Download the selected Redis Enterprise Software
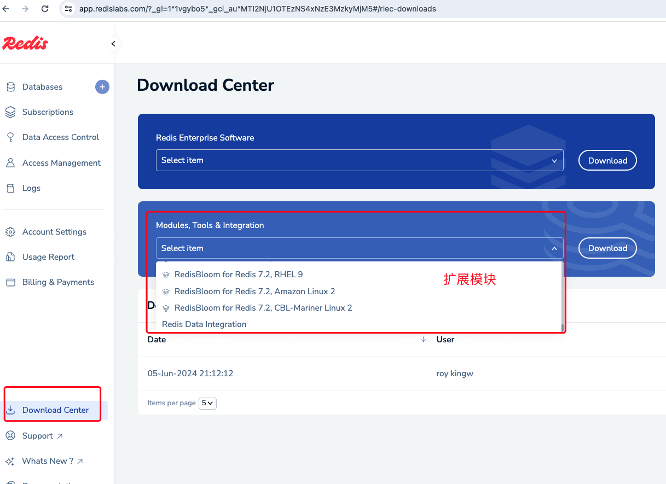666x484 pixels. coord(607,160)
